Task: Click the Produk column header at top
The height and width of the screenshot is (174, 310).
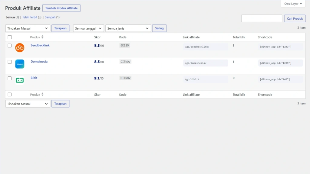Action: pyautogui.click(x=35, y=37)
